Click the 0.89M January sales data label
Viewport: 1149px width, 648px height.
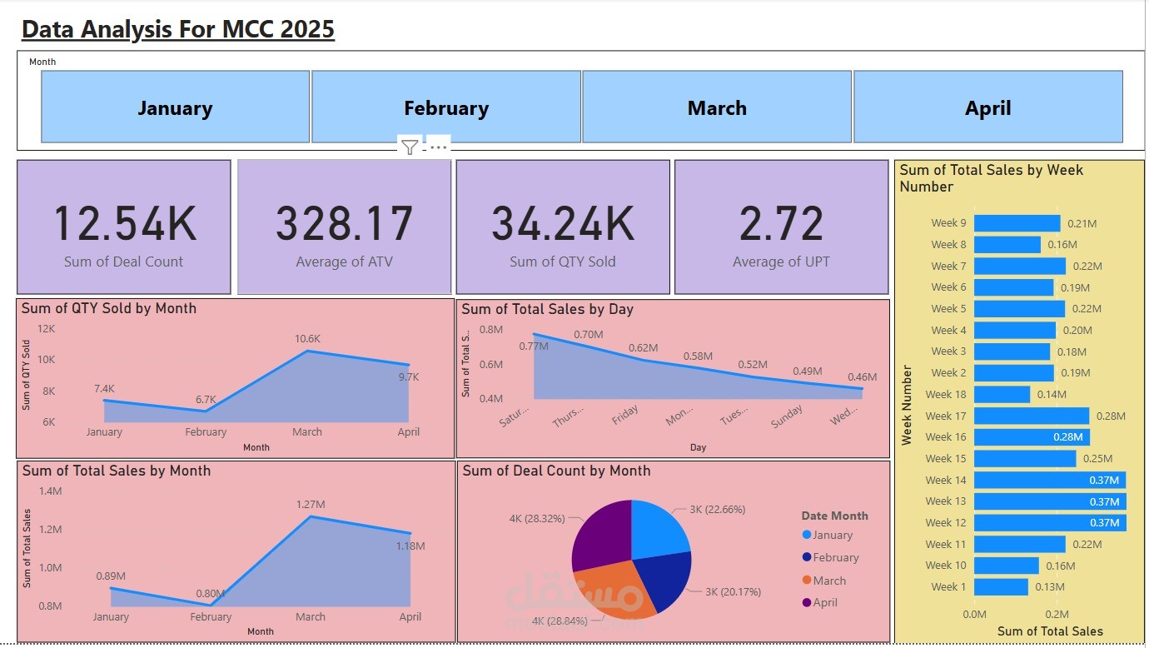(x=111, y=576)
